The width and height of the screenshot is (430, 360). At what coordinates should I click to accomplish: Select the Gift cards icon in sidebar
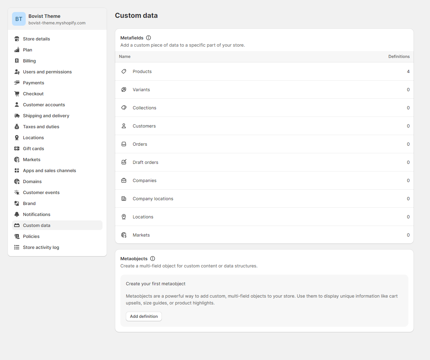[16, 148]
